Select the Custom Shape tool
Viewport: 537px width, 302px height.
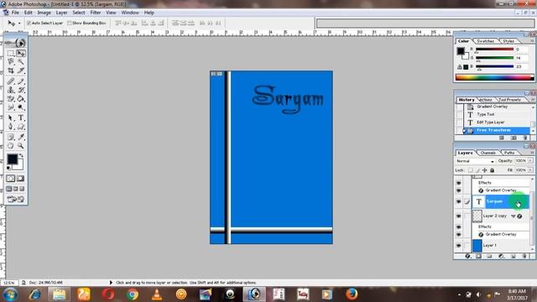click(x=21, y=127)
